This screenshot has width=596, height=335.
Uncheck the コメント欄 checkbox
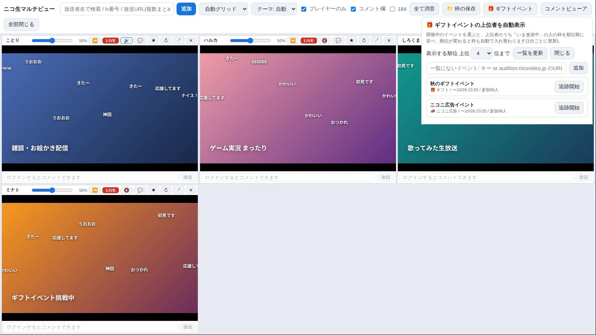coord(354,9)
